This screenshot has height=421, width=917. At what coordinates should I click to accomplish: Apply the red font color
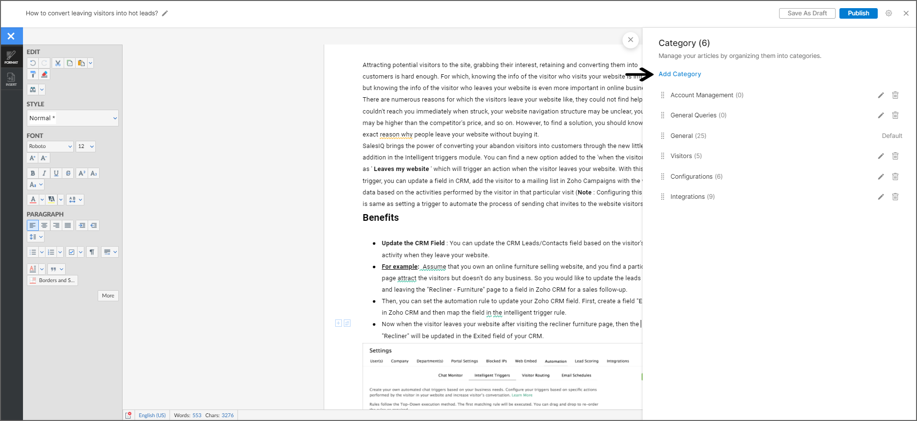(33, 200)
